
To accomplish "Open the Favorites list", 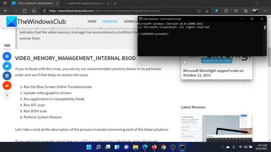I will point(236,11).
